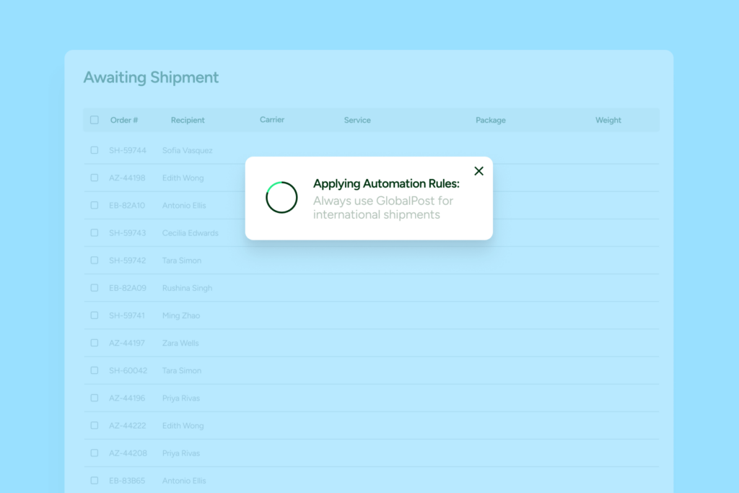Select the Package column header
Screen dimensions: 739x493
490,121
